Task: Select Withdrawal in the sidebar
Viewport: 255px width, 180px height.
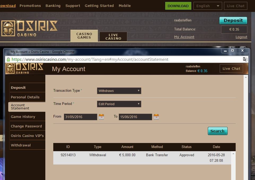Action: pyautogui.click(x=27, y=145)
